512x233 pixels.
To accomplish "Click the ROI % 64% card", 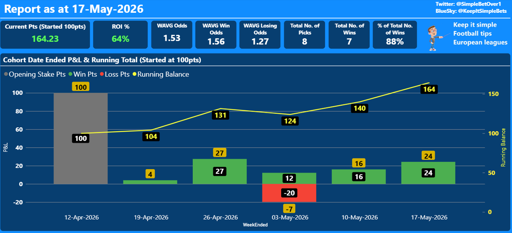I will (x=121, y=35).
